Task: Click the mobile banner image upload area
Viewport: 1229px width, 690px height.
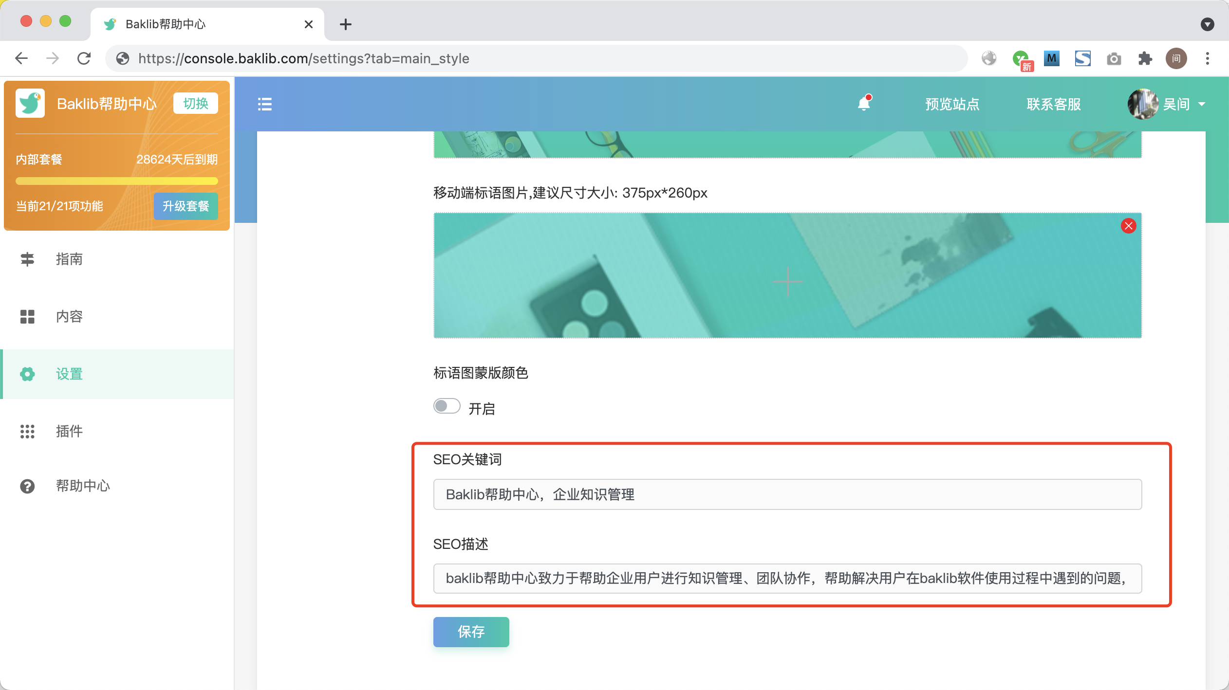Action: coord(787,275)
